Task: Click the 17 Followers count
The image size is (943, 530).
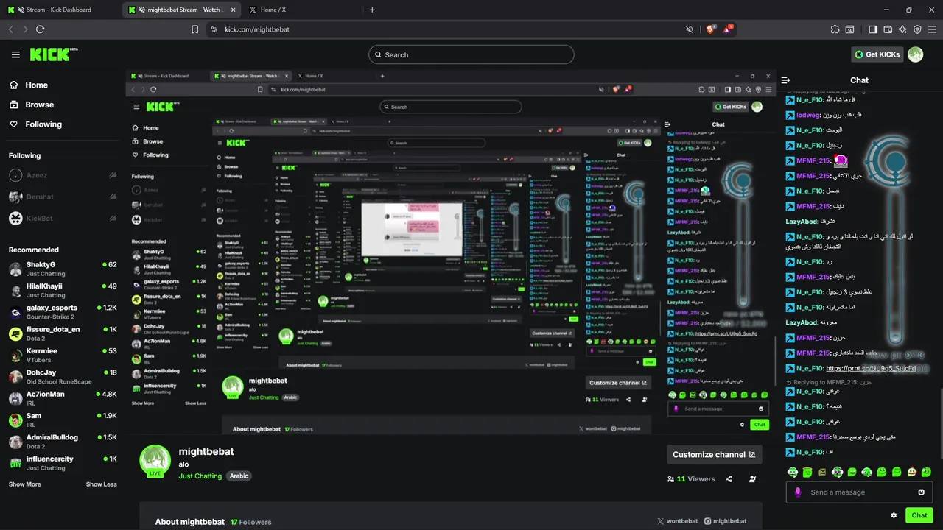Action: point(250,522)
